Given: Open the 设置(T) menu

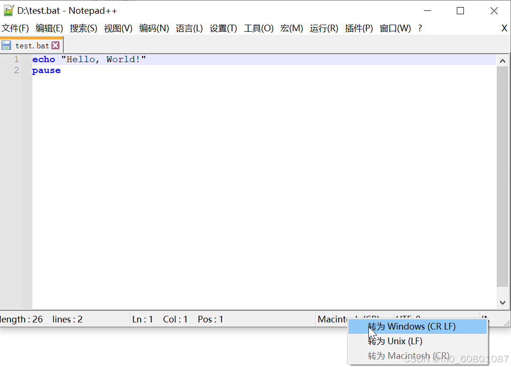Looking at the screenshot, I should (x=223, y=28).
